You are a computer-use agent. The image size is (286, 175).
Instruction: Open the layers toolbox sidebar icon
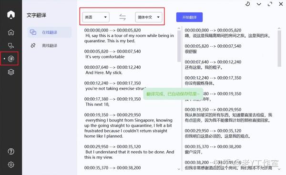pos(11,72)
